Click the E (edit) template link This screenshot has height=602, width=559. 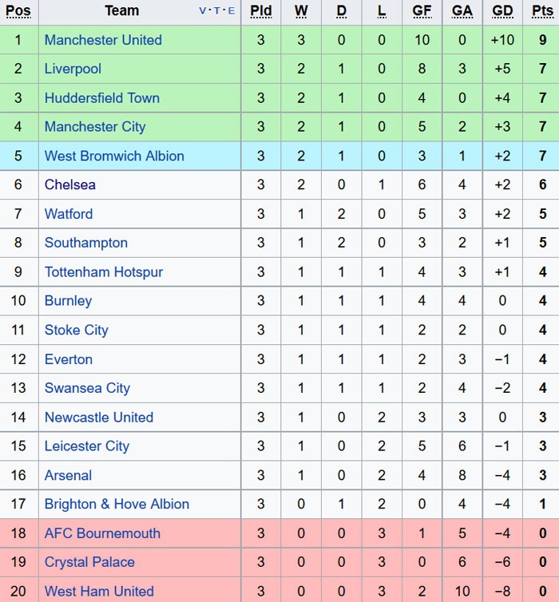click(x=232, y=11)
